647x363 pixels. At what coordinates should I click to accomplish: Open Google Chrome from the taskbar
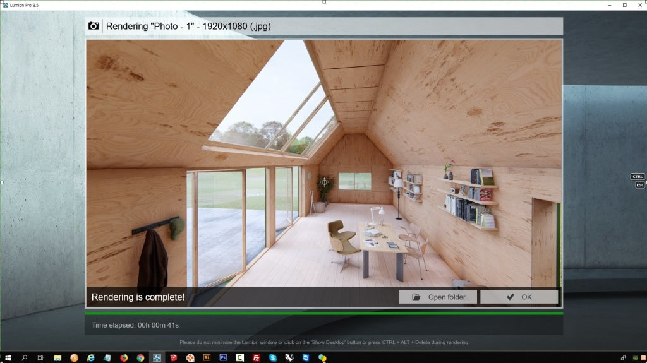point(140,357)
